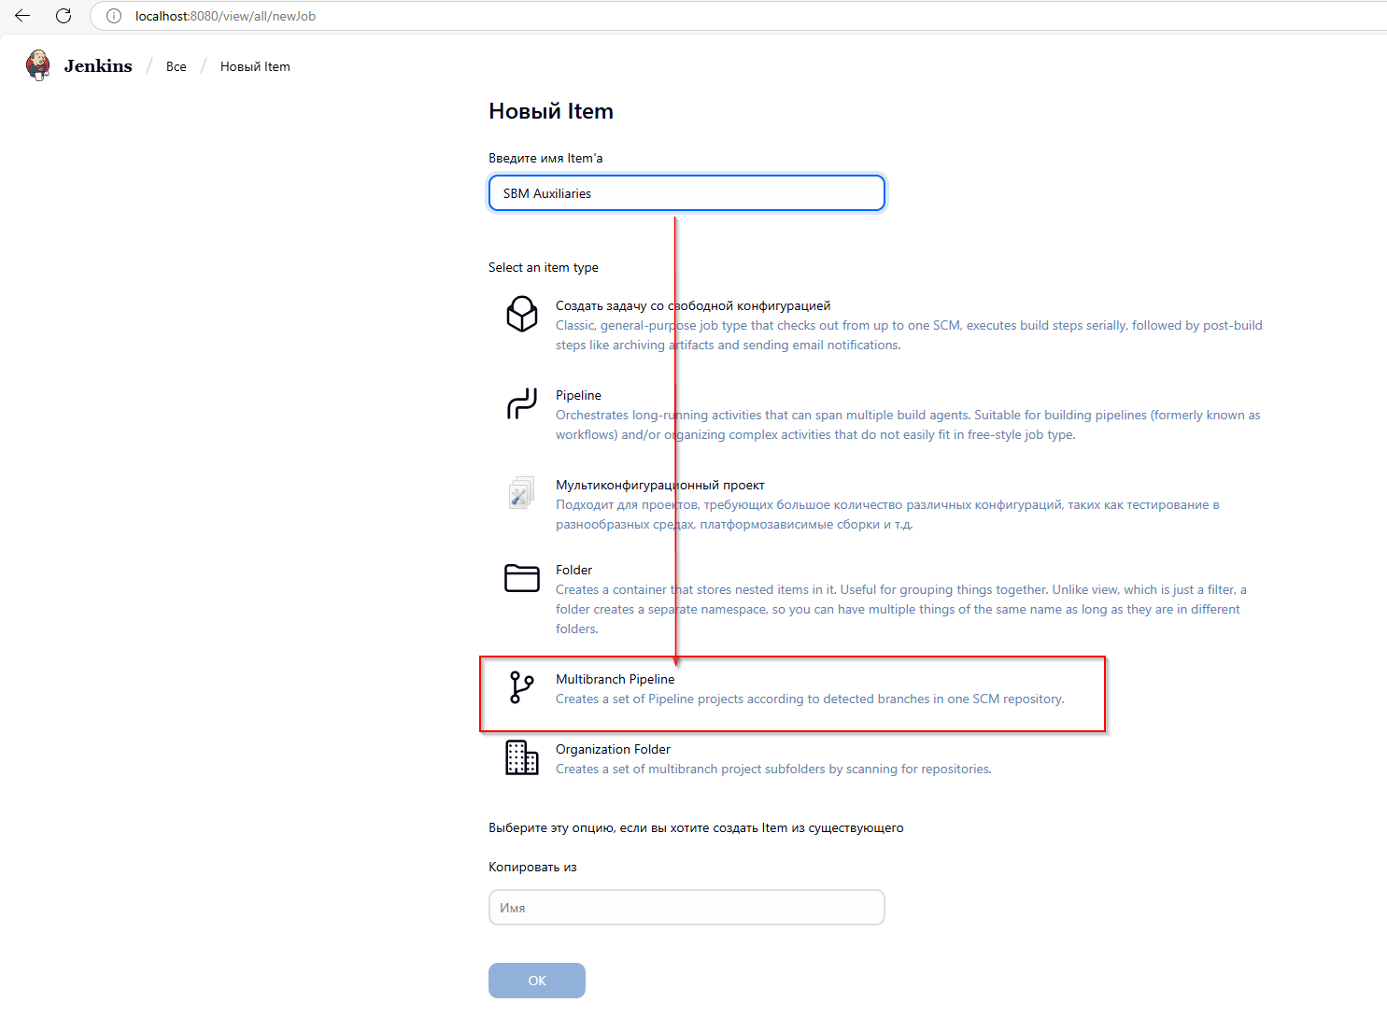Pick the Folder item type icon

522,578
